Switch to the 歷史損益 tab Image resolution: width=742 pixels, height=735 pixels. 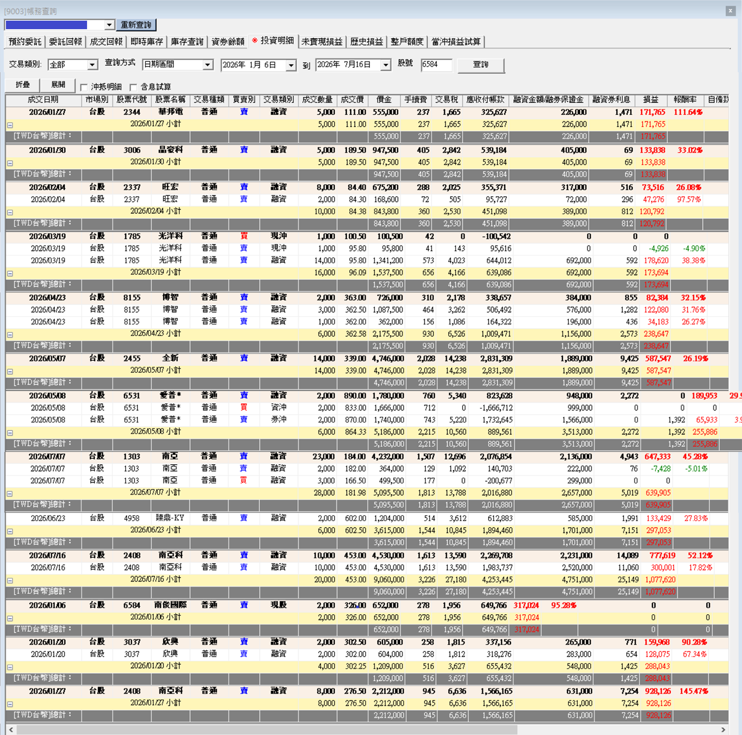pyautogui.click(x=366, y=42)
